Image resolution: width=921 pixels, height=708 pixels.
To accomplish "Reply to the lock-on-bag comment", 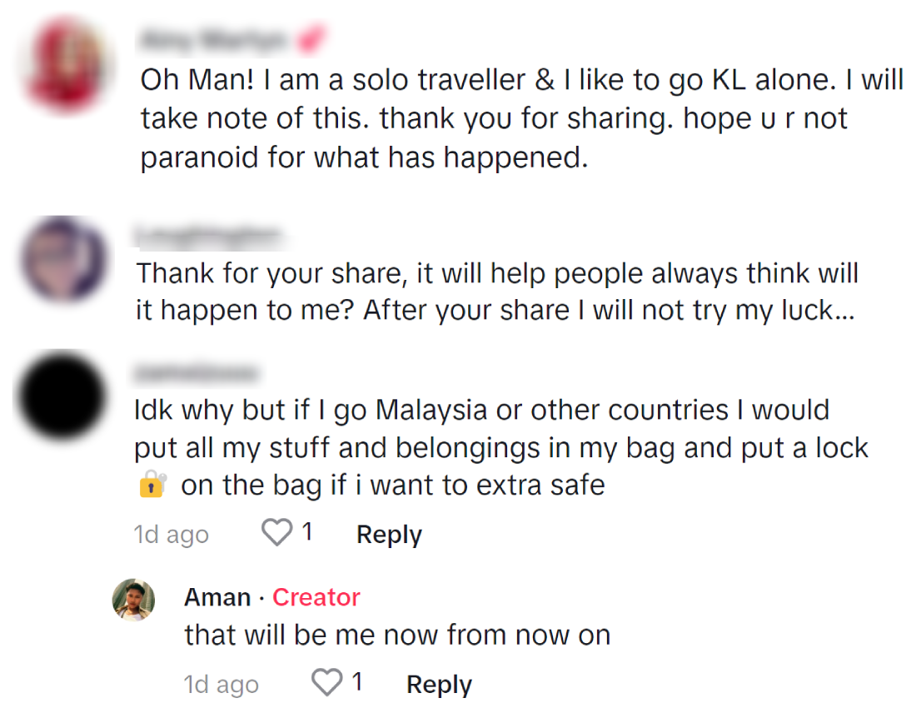I will 389,535.
